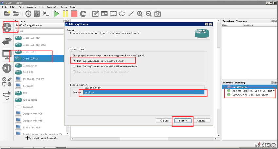Select the Draw ellipse tool

(x=122, y=14)
